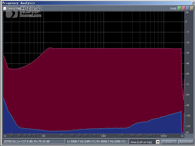Open the Area (Left on top) dropdown arrow
This screenshot has width=195, height=146.
click(x=158, y=142)
